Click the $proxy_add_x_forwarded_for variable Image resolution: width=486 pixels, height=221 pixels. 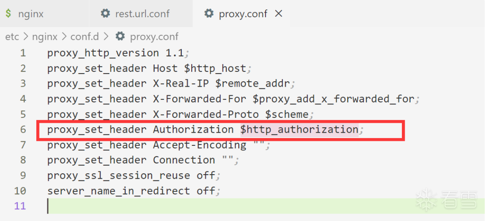pos(333,99)
